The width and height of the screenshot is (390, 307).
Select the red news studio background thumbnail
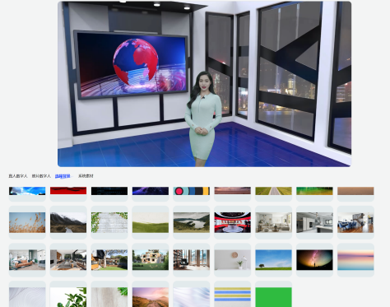pos(233,222)
